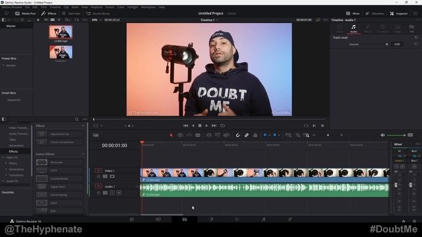Viewport: 422px width, 237px height.
Task: Select the Fusion Composition effect
Action: coord(60,142)
